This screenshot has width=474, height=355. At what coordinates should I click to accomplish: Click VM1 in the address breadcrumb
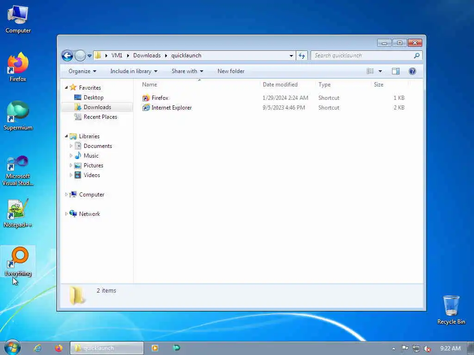tap(117, 55)
